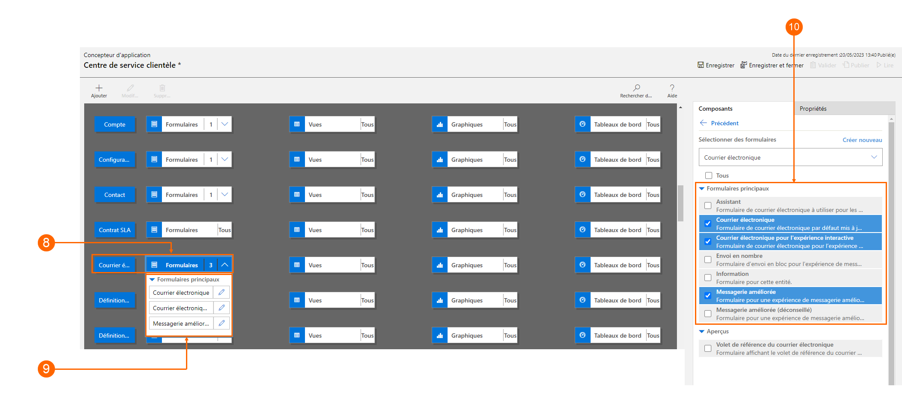Click Tableaux de bord icon in Compte row
902x402 pixels.
582,124
